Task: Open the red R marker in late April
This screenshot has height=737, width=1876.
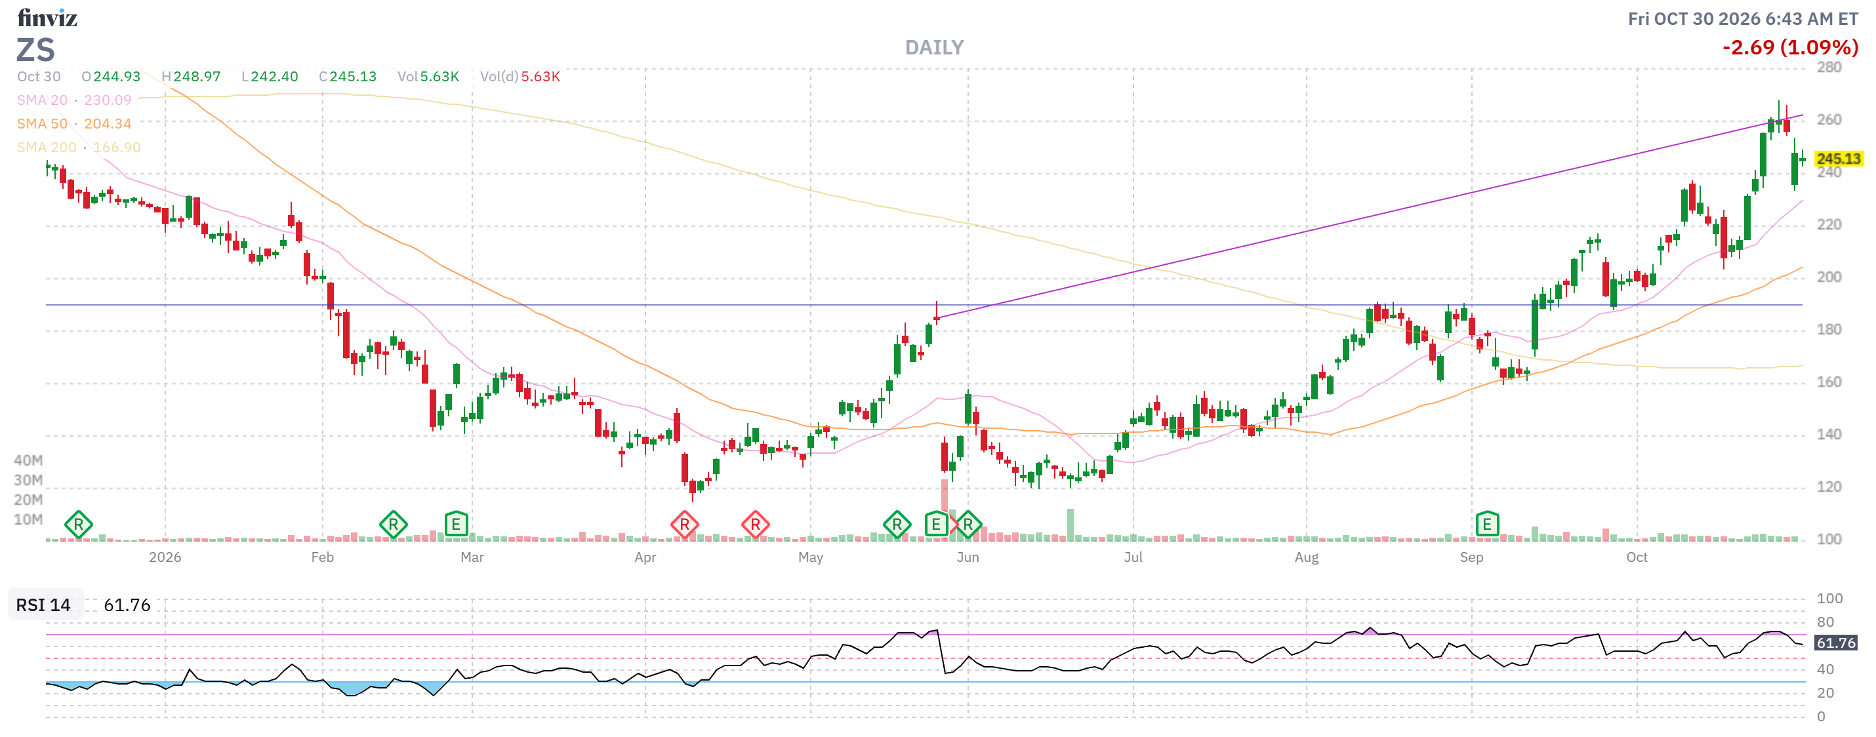Action: 755,525
